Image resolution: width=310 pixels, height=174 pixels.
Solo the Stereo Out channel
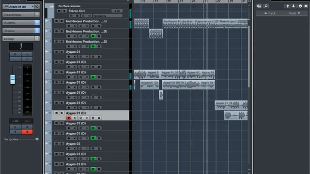tap(64, 11)
